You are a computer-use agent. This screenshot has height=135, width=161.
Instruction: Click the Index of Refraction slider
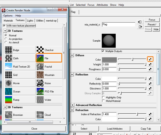coord(132,114)
